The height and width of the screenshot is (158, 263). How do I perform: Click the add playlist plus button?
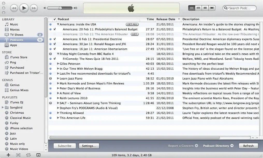click(8, 155)
